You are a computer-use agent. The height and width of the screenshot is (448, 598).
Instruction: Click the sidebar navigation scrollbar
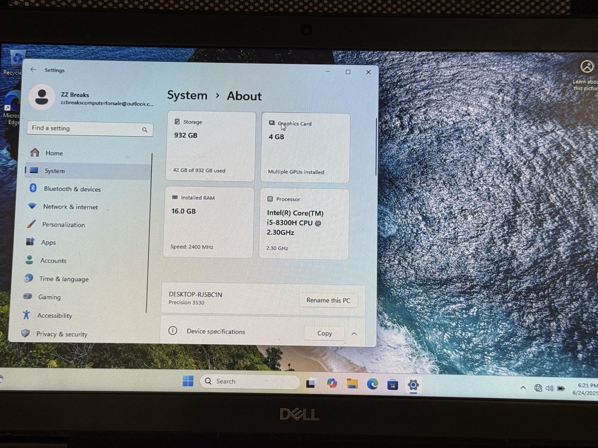coord(149,233)
